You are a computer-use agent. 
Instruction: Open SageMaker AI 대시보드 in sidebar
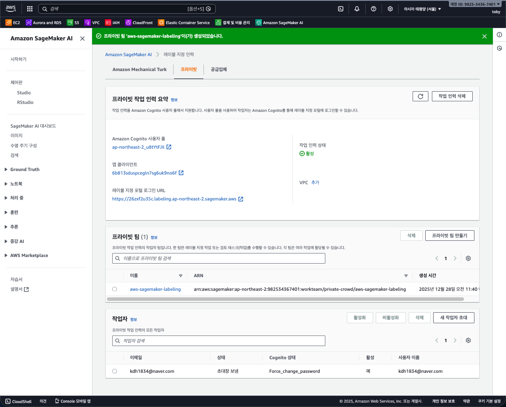[33, 126]
